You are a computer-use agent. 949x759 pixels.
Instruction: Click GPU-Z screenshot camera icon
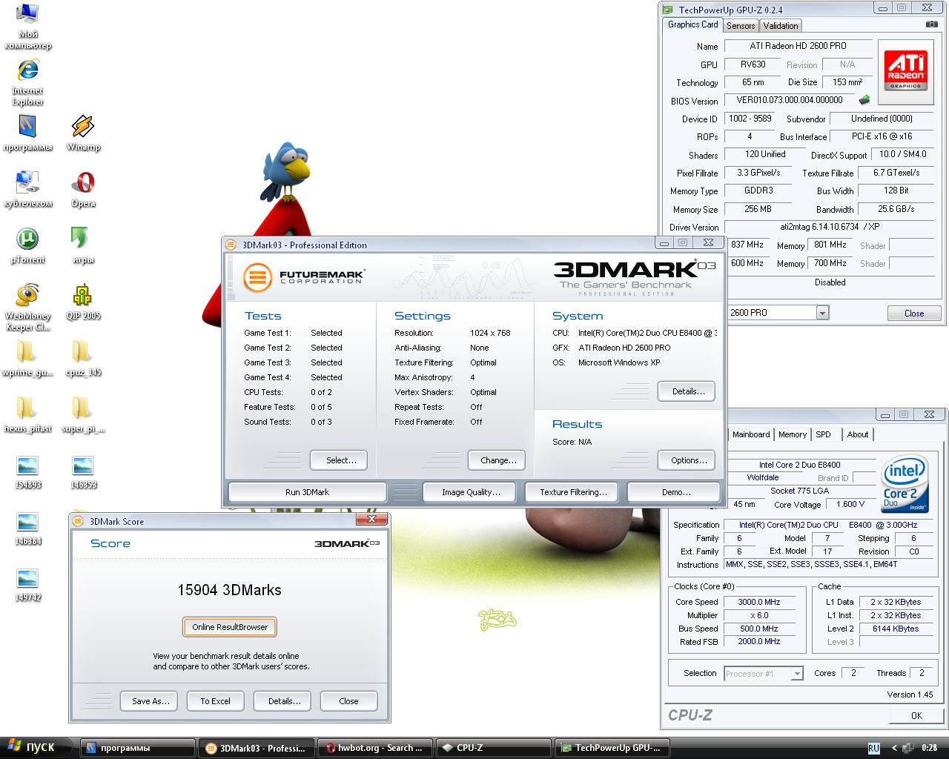pos(931,24)
